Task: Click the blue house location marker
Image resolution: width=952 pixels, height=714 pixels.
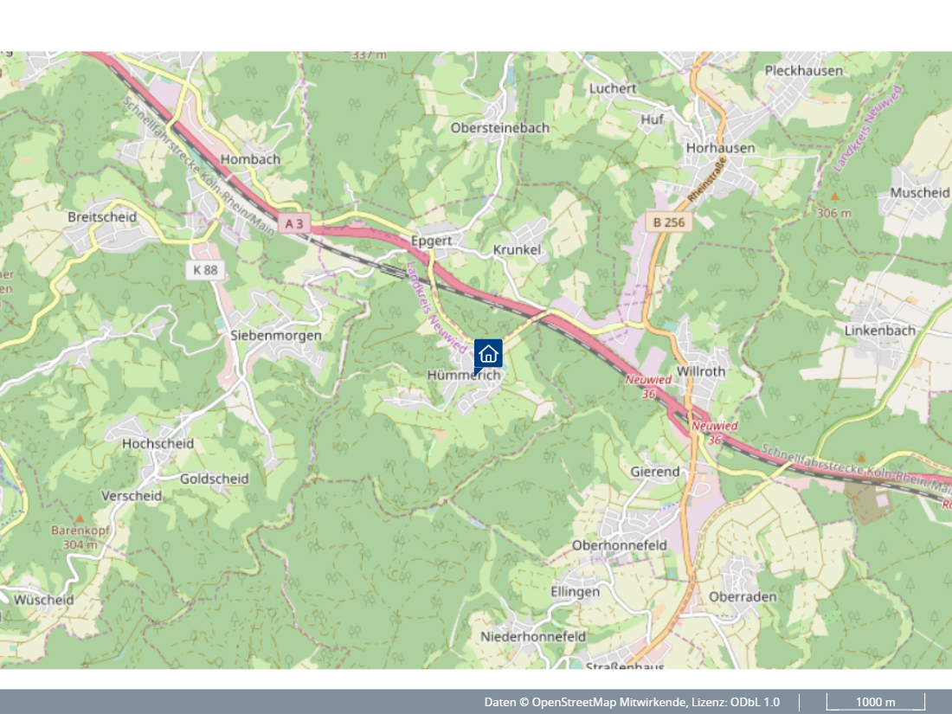Action: pyautogui.click(x=488, y=354)
